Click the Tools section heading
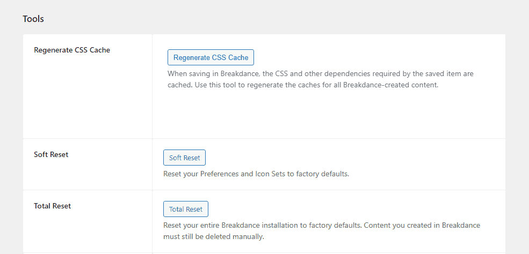Image resolution: width=529 pixels, height=254 pixels. 33,19
